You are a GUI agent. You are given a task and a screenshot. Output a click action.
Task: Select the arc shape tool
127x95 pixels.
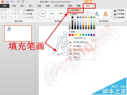click(9, 17)
